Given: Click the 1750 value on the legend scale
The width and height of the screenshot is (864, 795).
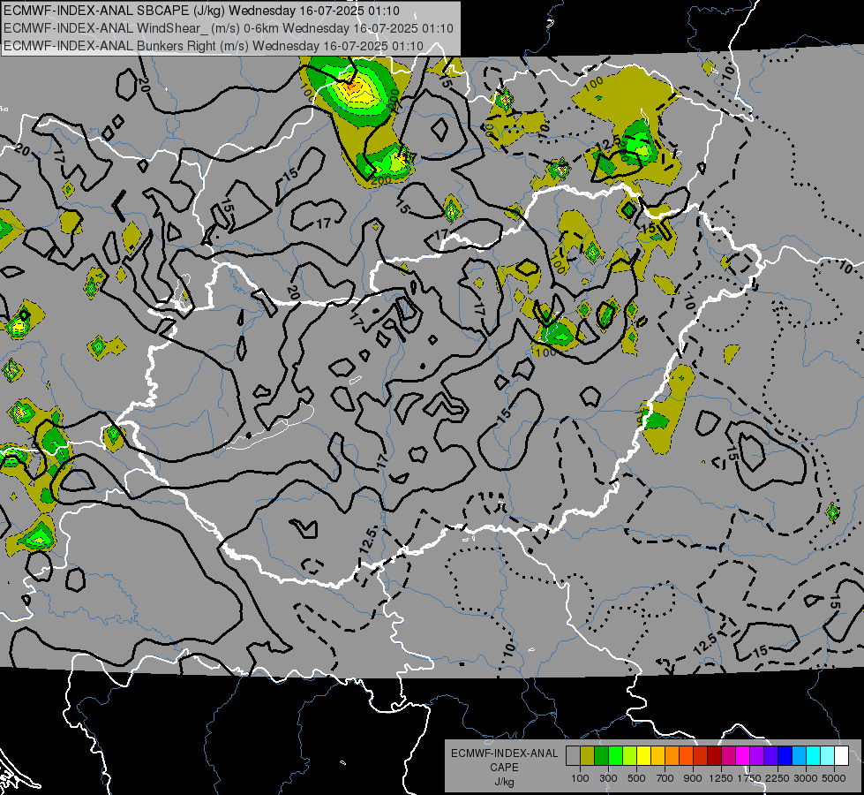Looking at the screenshot, I should tap(749, 778).
